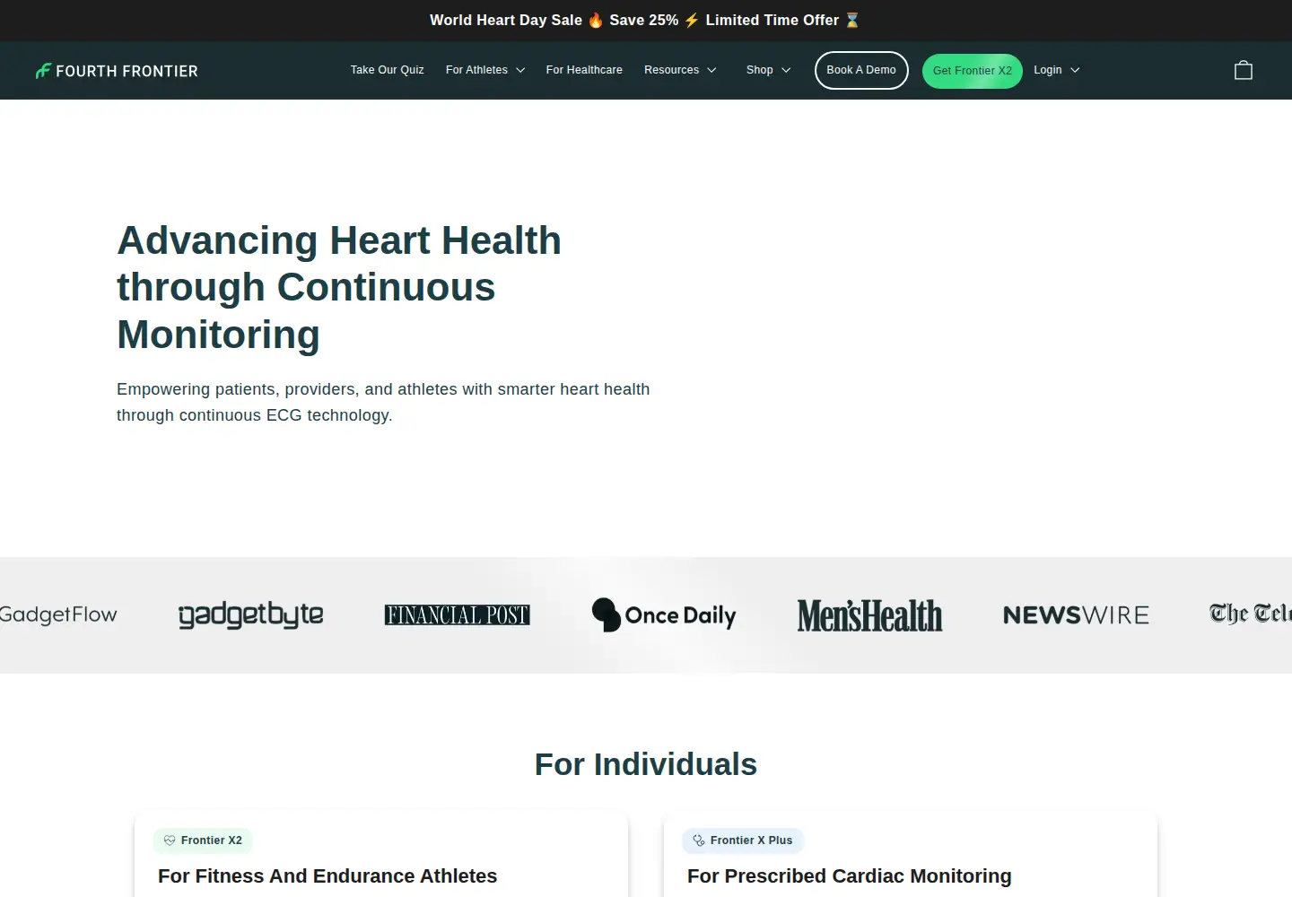Open the Shop dropdown menu
1292x897 pixels.
(x=768, y=70)
